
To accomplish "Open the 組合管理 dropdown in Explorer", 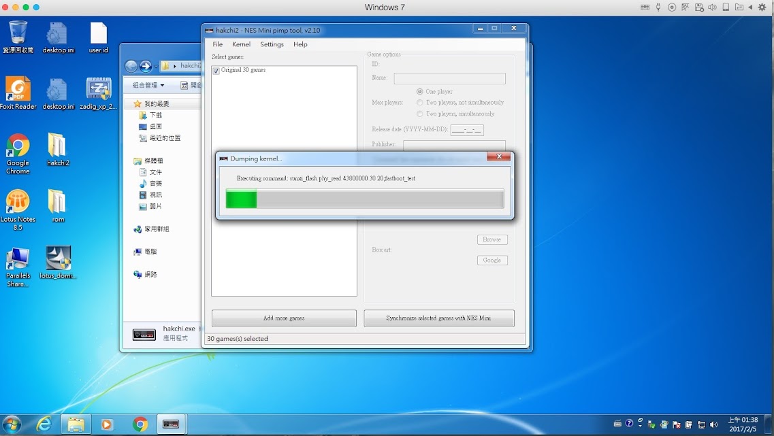I will 148,85.
